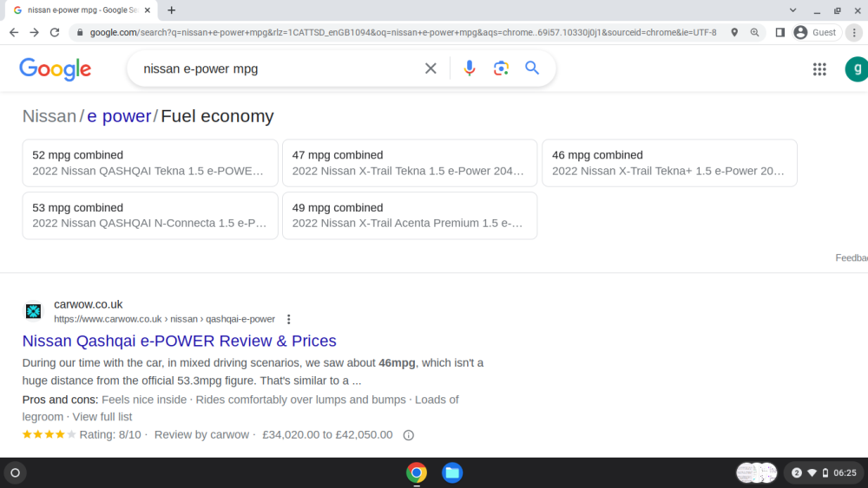Open zoom indicator in address bar
The image size is (868, 488).
pyautogui.click(x=754, y=33)
